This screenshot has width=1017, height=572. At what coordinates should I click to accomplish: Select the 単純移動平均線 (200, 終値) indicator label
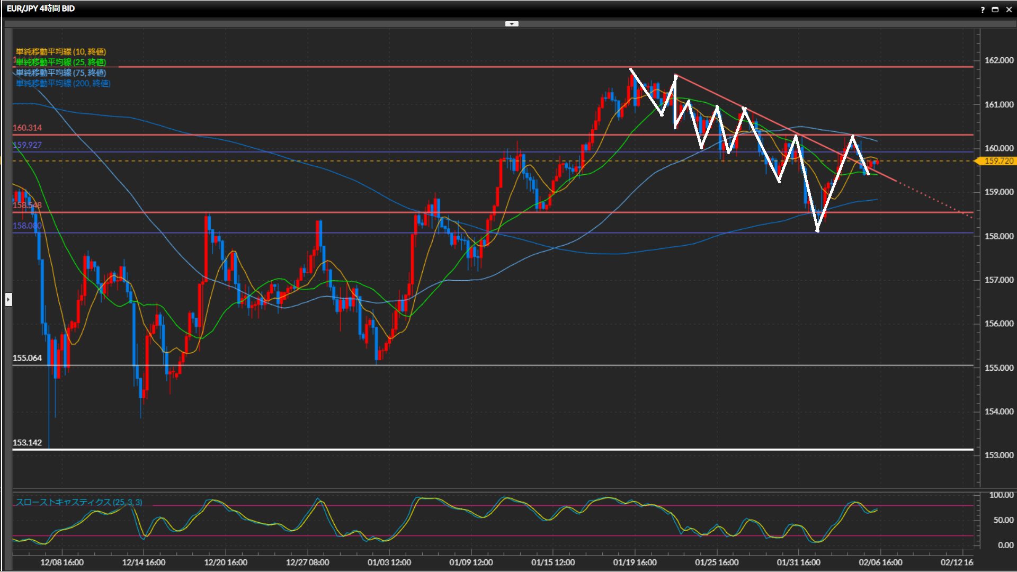click(63, 83)
